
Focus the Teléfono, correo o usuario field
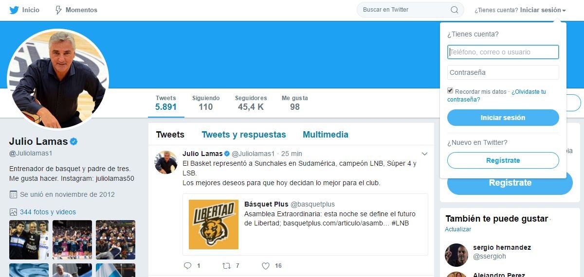[x=503, y=52]
